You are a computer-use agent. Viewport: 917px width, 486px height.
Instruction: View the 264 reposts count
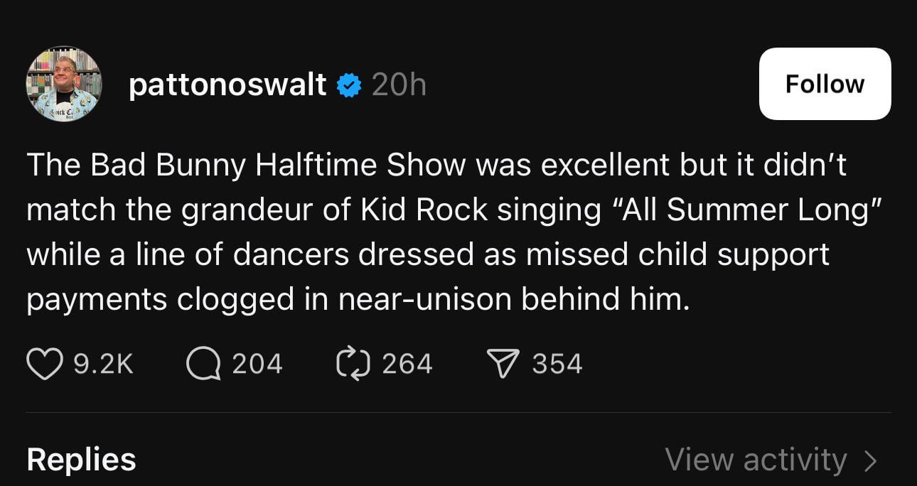(x=407, y=364)
